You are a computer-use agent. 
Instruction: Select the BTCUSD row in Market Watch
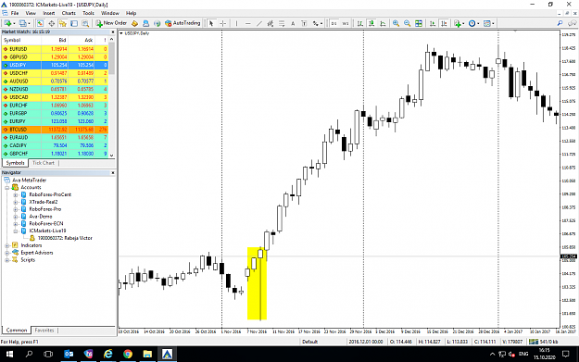point(55,130)
